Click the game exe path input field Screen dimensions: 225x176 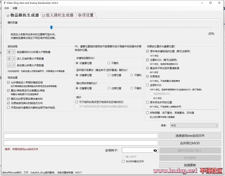click(81, 136)
